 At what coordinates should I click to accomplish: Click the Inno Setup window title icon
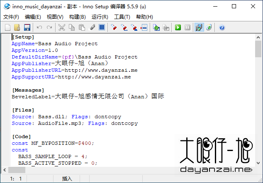coord(7,6)
